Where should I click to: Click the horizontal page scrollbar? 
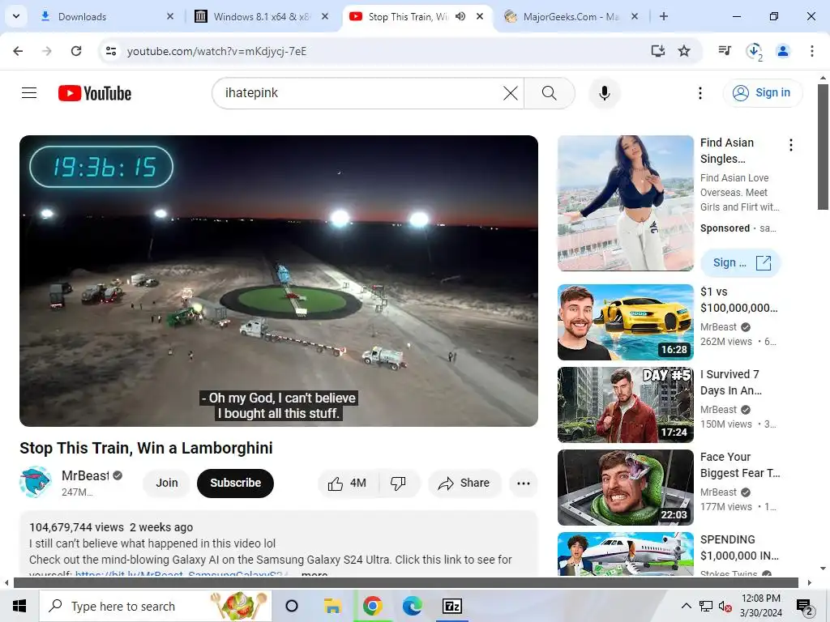[406, 582]
